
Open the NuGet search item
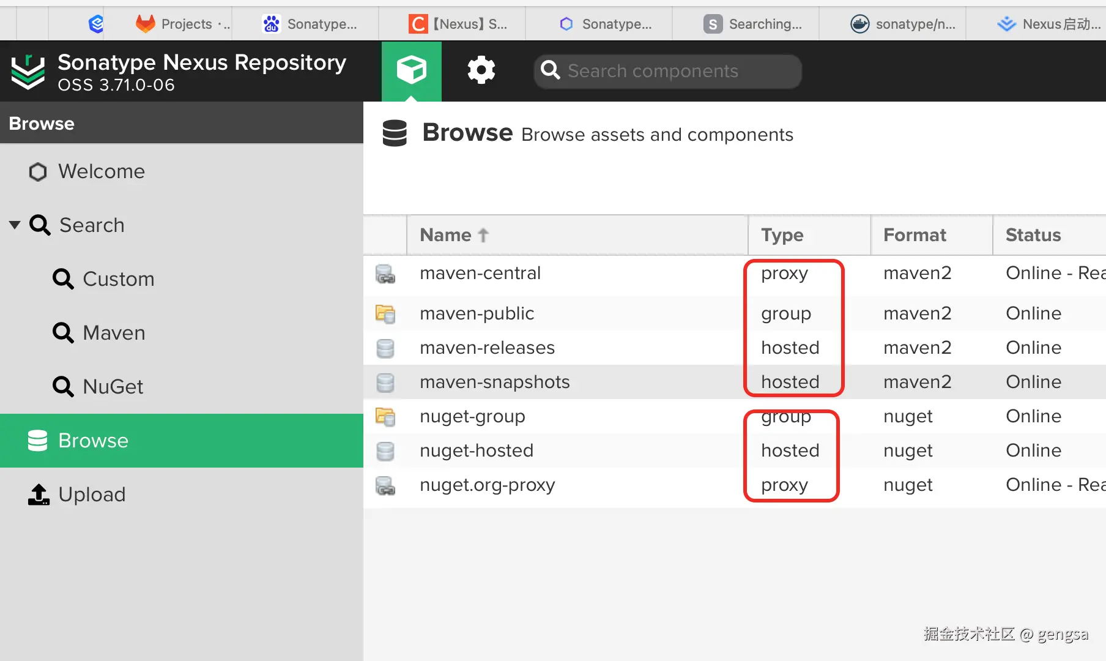(182, 387)
